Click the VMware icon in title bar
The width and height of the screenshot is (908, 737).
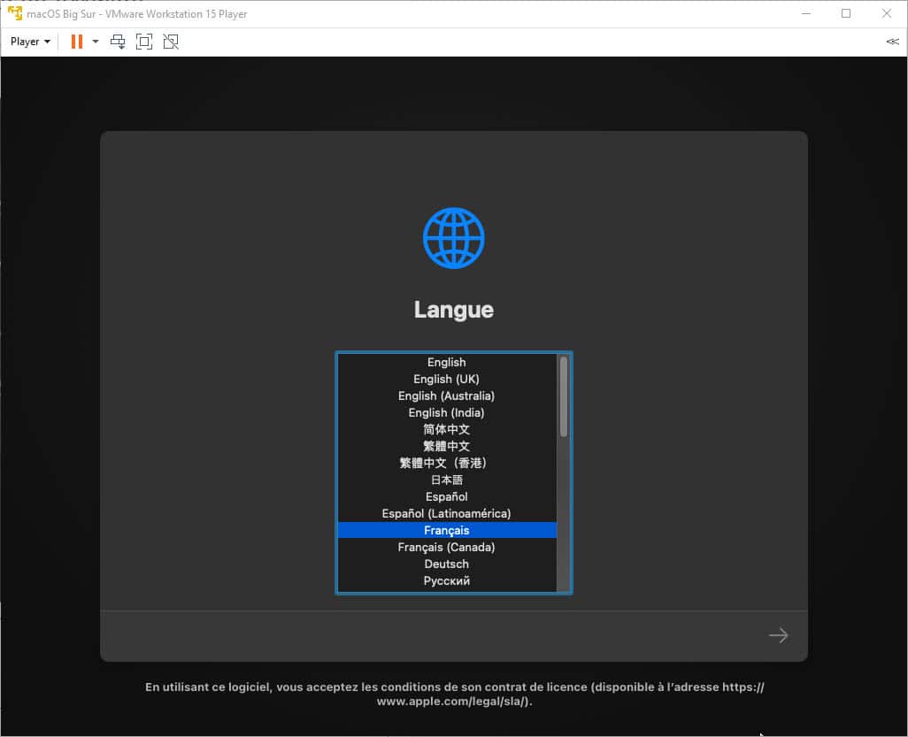(x=14, y=14)
